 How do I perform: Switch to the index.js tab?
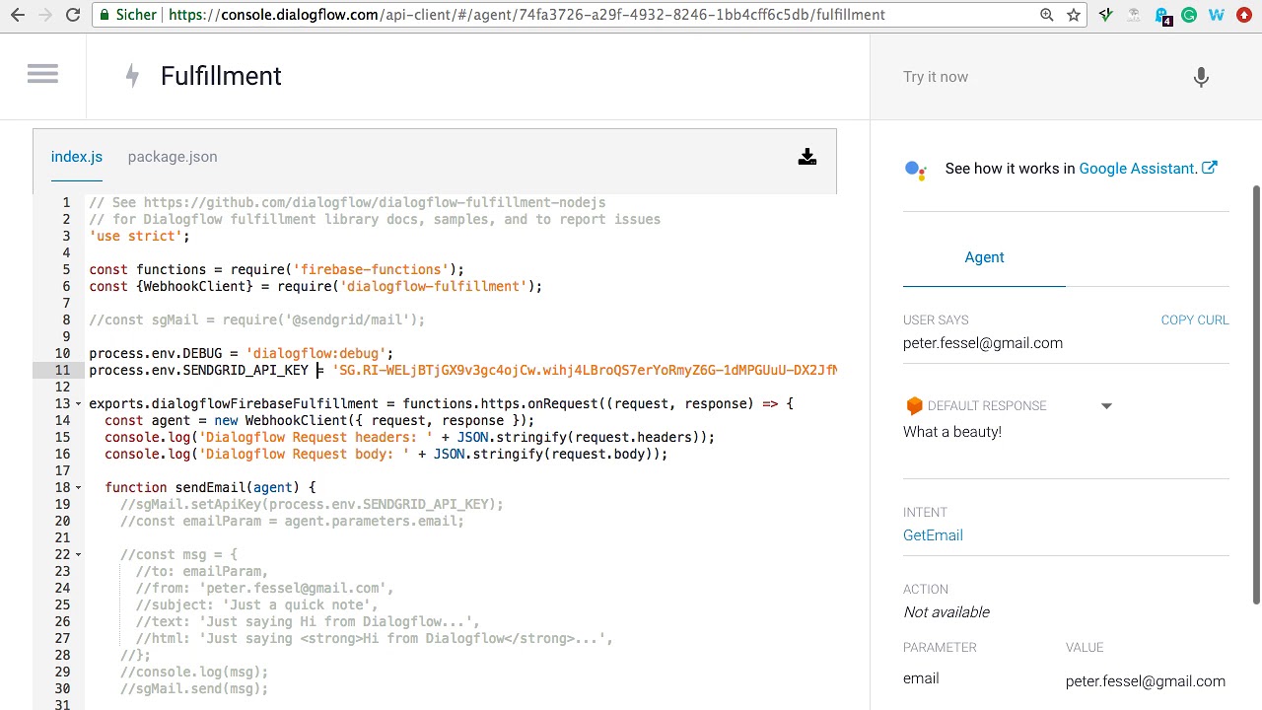point(77,157)
